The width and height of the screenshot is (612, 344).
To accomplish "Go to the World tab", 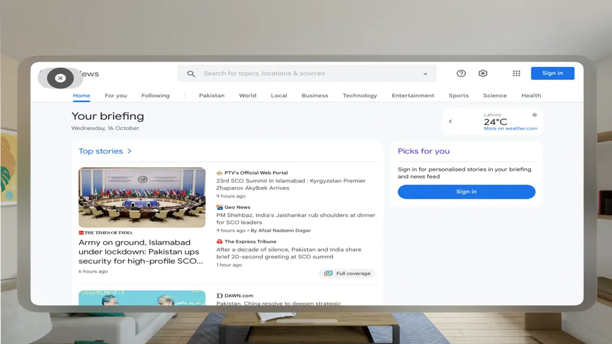I will point(247,96).
